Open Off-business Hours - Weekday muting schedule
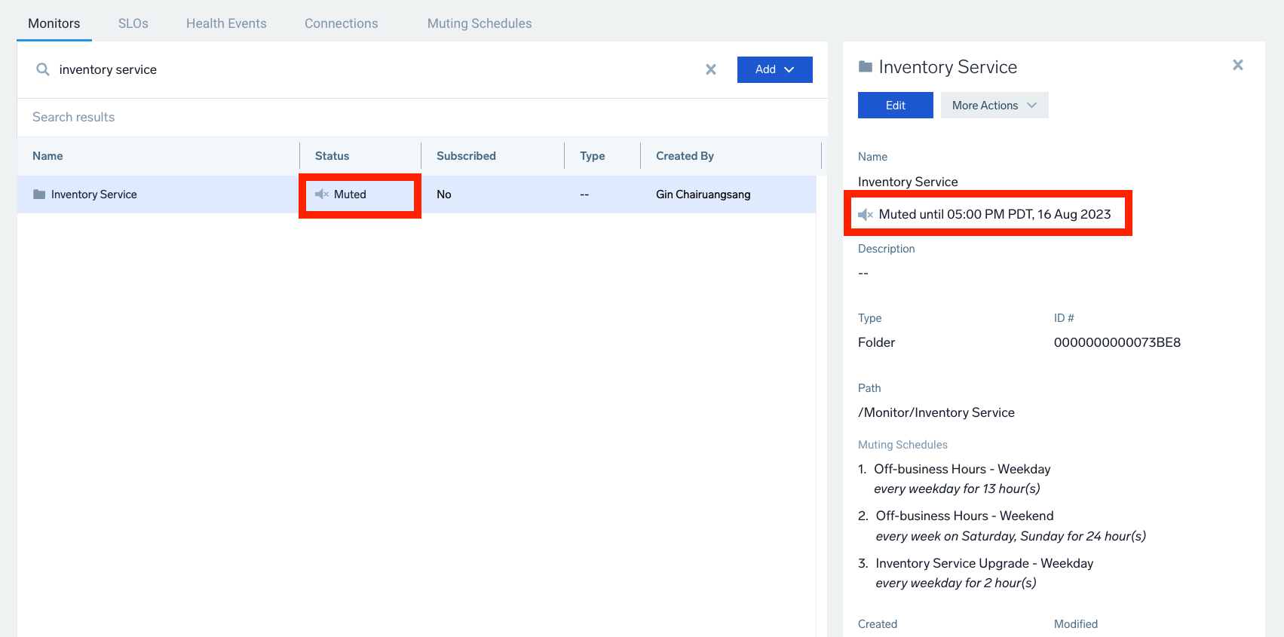 (x=961, y=469)
